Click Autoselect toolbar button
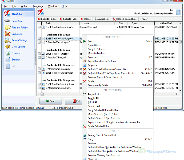 pyautogui.click(x=102, y=19)
